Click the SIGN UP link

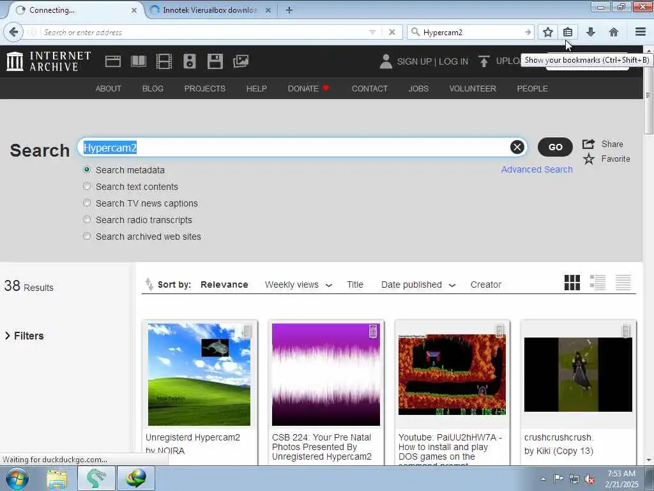pyautogui.click(x=414, y=61)
